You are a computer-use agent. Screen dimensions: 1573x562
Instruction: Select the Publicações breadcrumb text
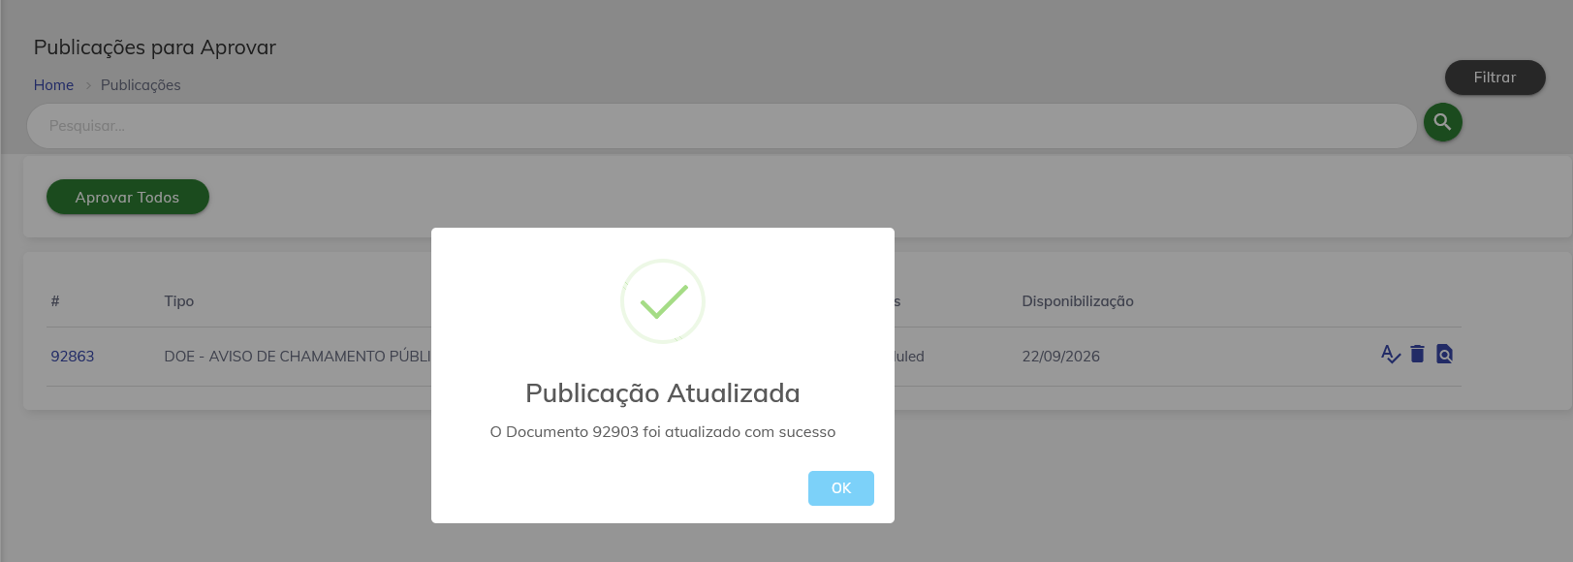pyautogui.click(x=141, y=85)
